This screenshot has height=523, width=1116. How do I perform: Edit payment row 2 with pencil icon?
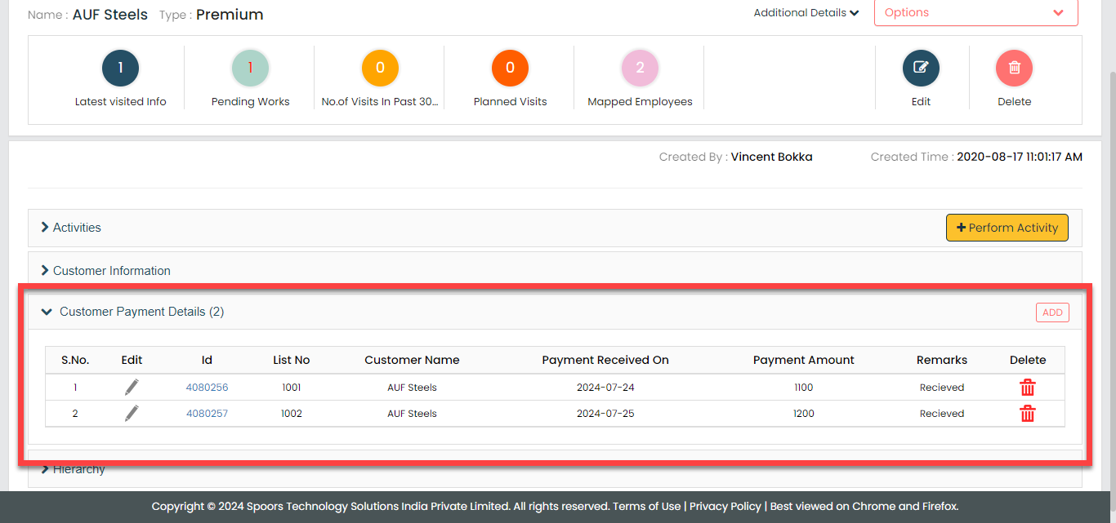(132, 414)
